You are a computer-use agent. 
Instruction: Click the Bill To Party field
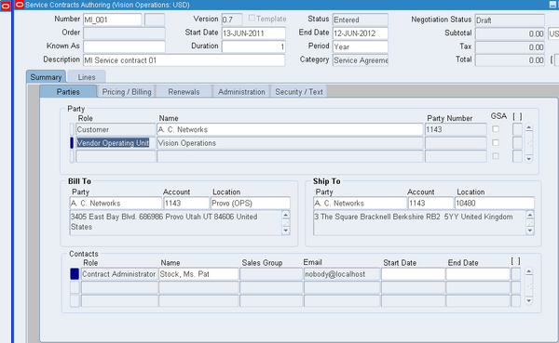click(x=116, y=204)
